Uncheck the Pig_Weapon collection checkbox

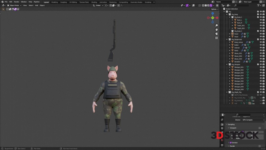click(258, 64)
